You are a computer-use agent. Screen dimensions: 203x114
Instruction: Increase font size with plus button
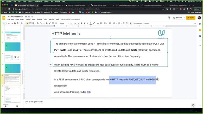click(78, 23)
